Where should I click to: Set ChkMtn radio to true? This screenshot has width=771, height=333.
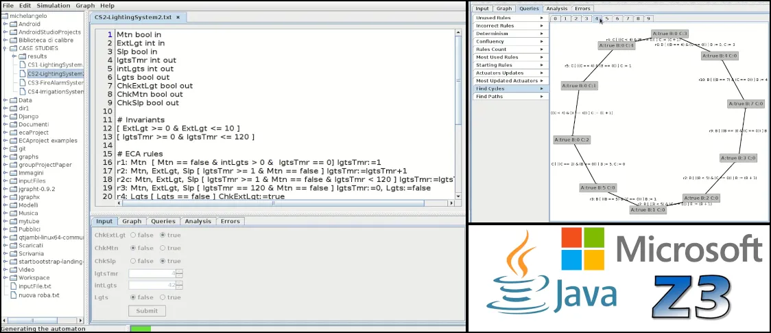tap(163, 249)
